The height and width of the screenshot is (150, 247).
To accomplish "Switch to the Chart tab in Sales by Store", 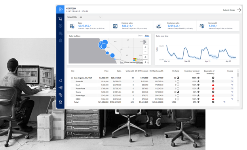I will [x=140, y=36].
